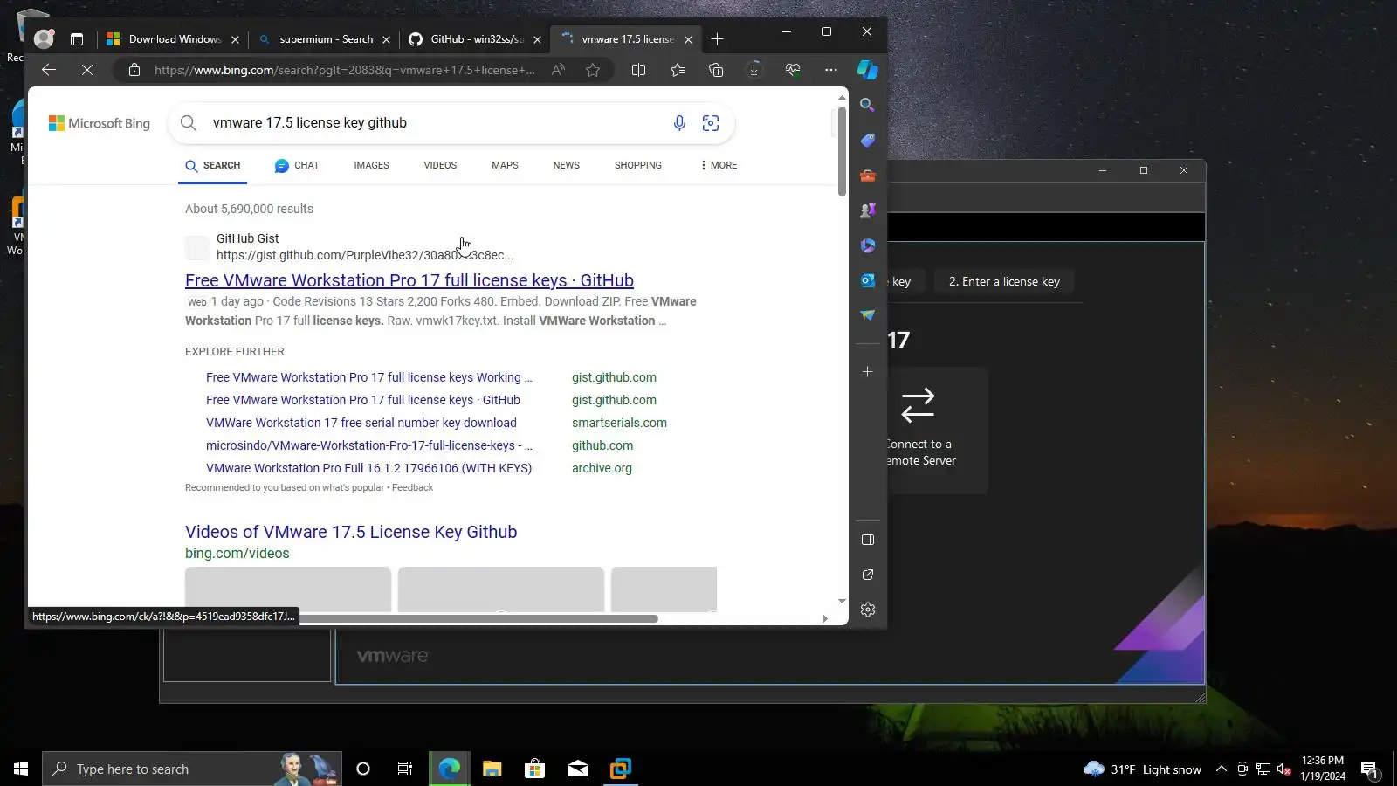1397x786 pixels.
Task: Select 'Enter a license key' in VMware window
Action: pos(1004,281)
